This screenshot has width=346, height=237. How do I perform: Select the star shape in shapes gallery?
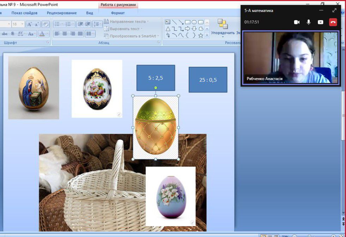201,35
